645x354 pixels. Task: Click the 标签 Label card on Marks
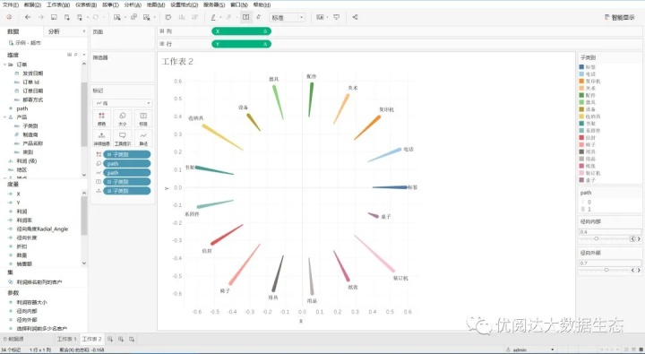pos(143,118)
